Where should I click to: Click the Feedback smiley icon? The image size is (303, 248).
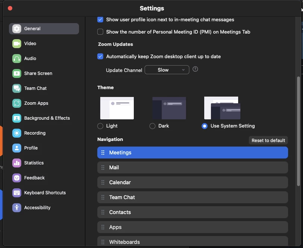[17, 178]
